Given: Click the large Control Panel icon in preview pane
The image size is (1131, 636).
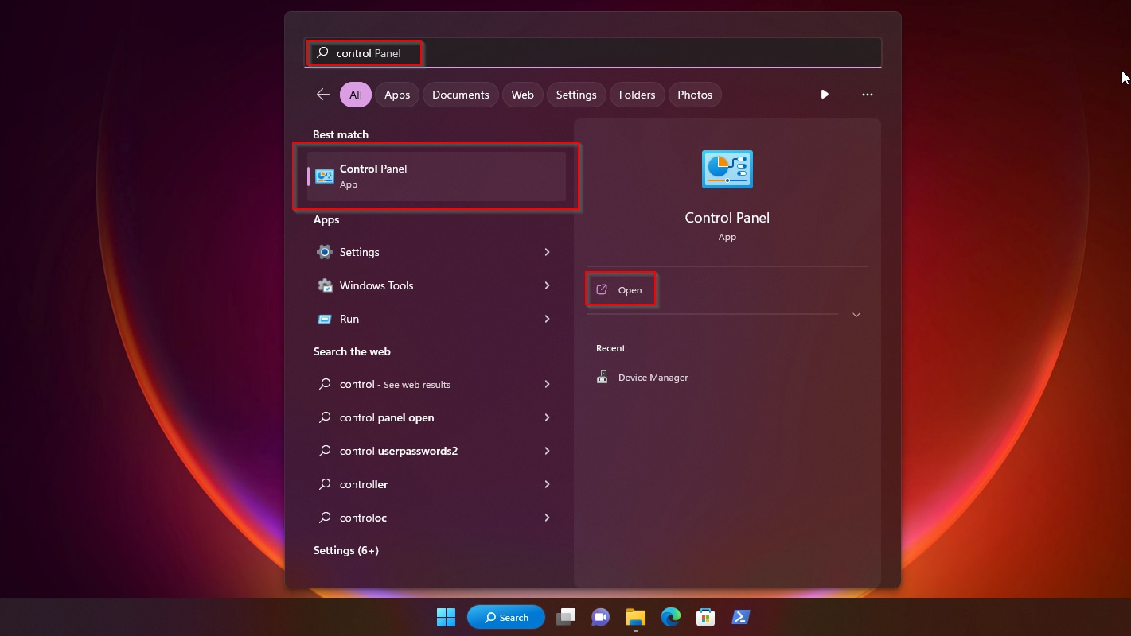Looking at the screenshot, I should (727, 169).
